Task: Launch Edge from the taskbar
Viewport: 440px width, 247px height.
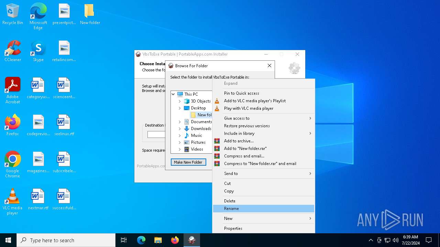Action: [x=141, y=240]
